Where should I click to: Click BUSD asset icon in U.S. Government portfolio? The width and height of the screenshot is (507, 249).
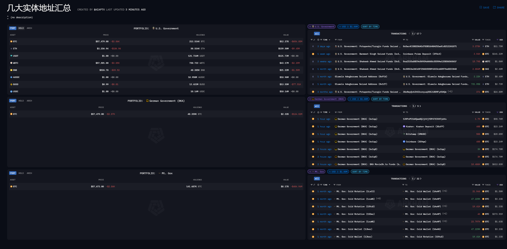point(11,85)
